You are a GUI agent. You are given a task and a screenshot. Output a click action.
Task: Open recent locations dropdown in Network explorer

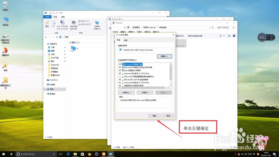[x=54, y=37]
